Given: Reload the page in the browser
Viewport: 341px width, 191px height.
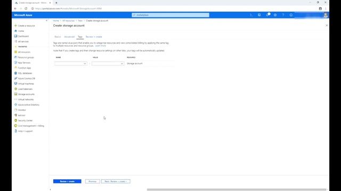Looking at the screenshot, I should point(26,8).
